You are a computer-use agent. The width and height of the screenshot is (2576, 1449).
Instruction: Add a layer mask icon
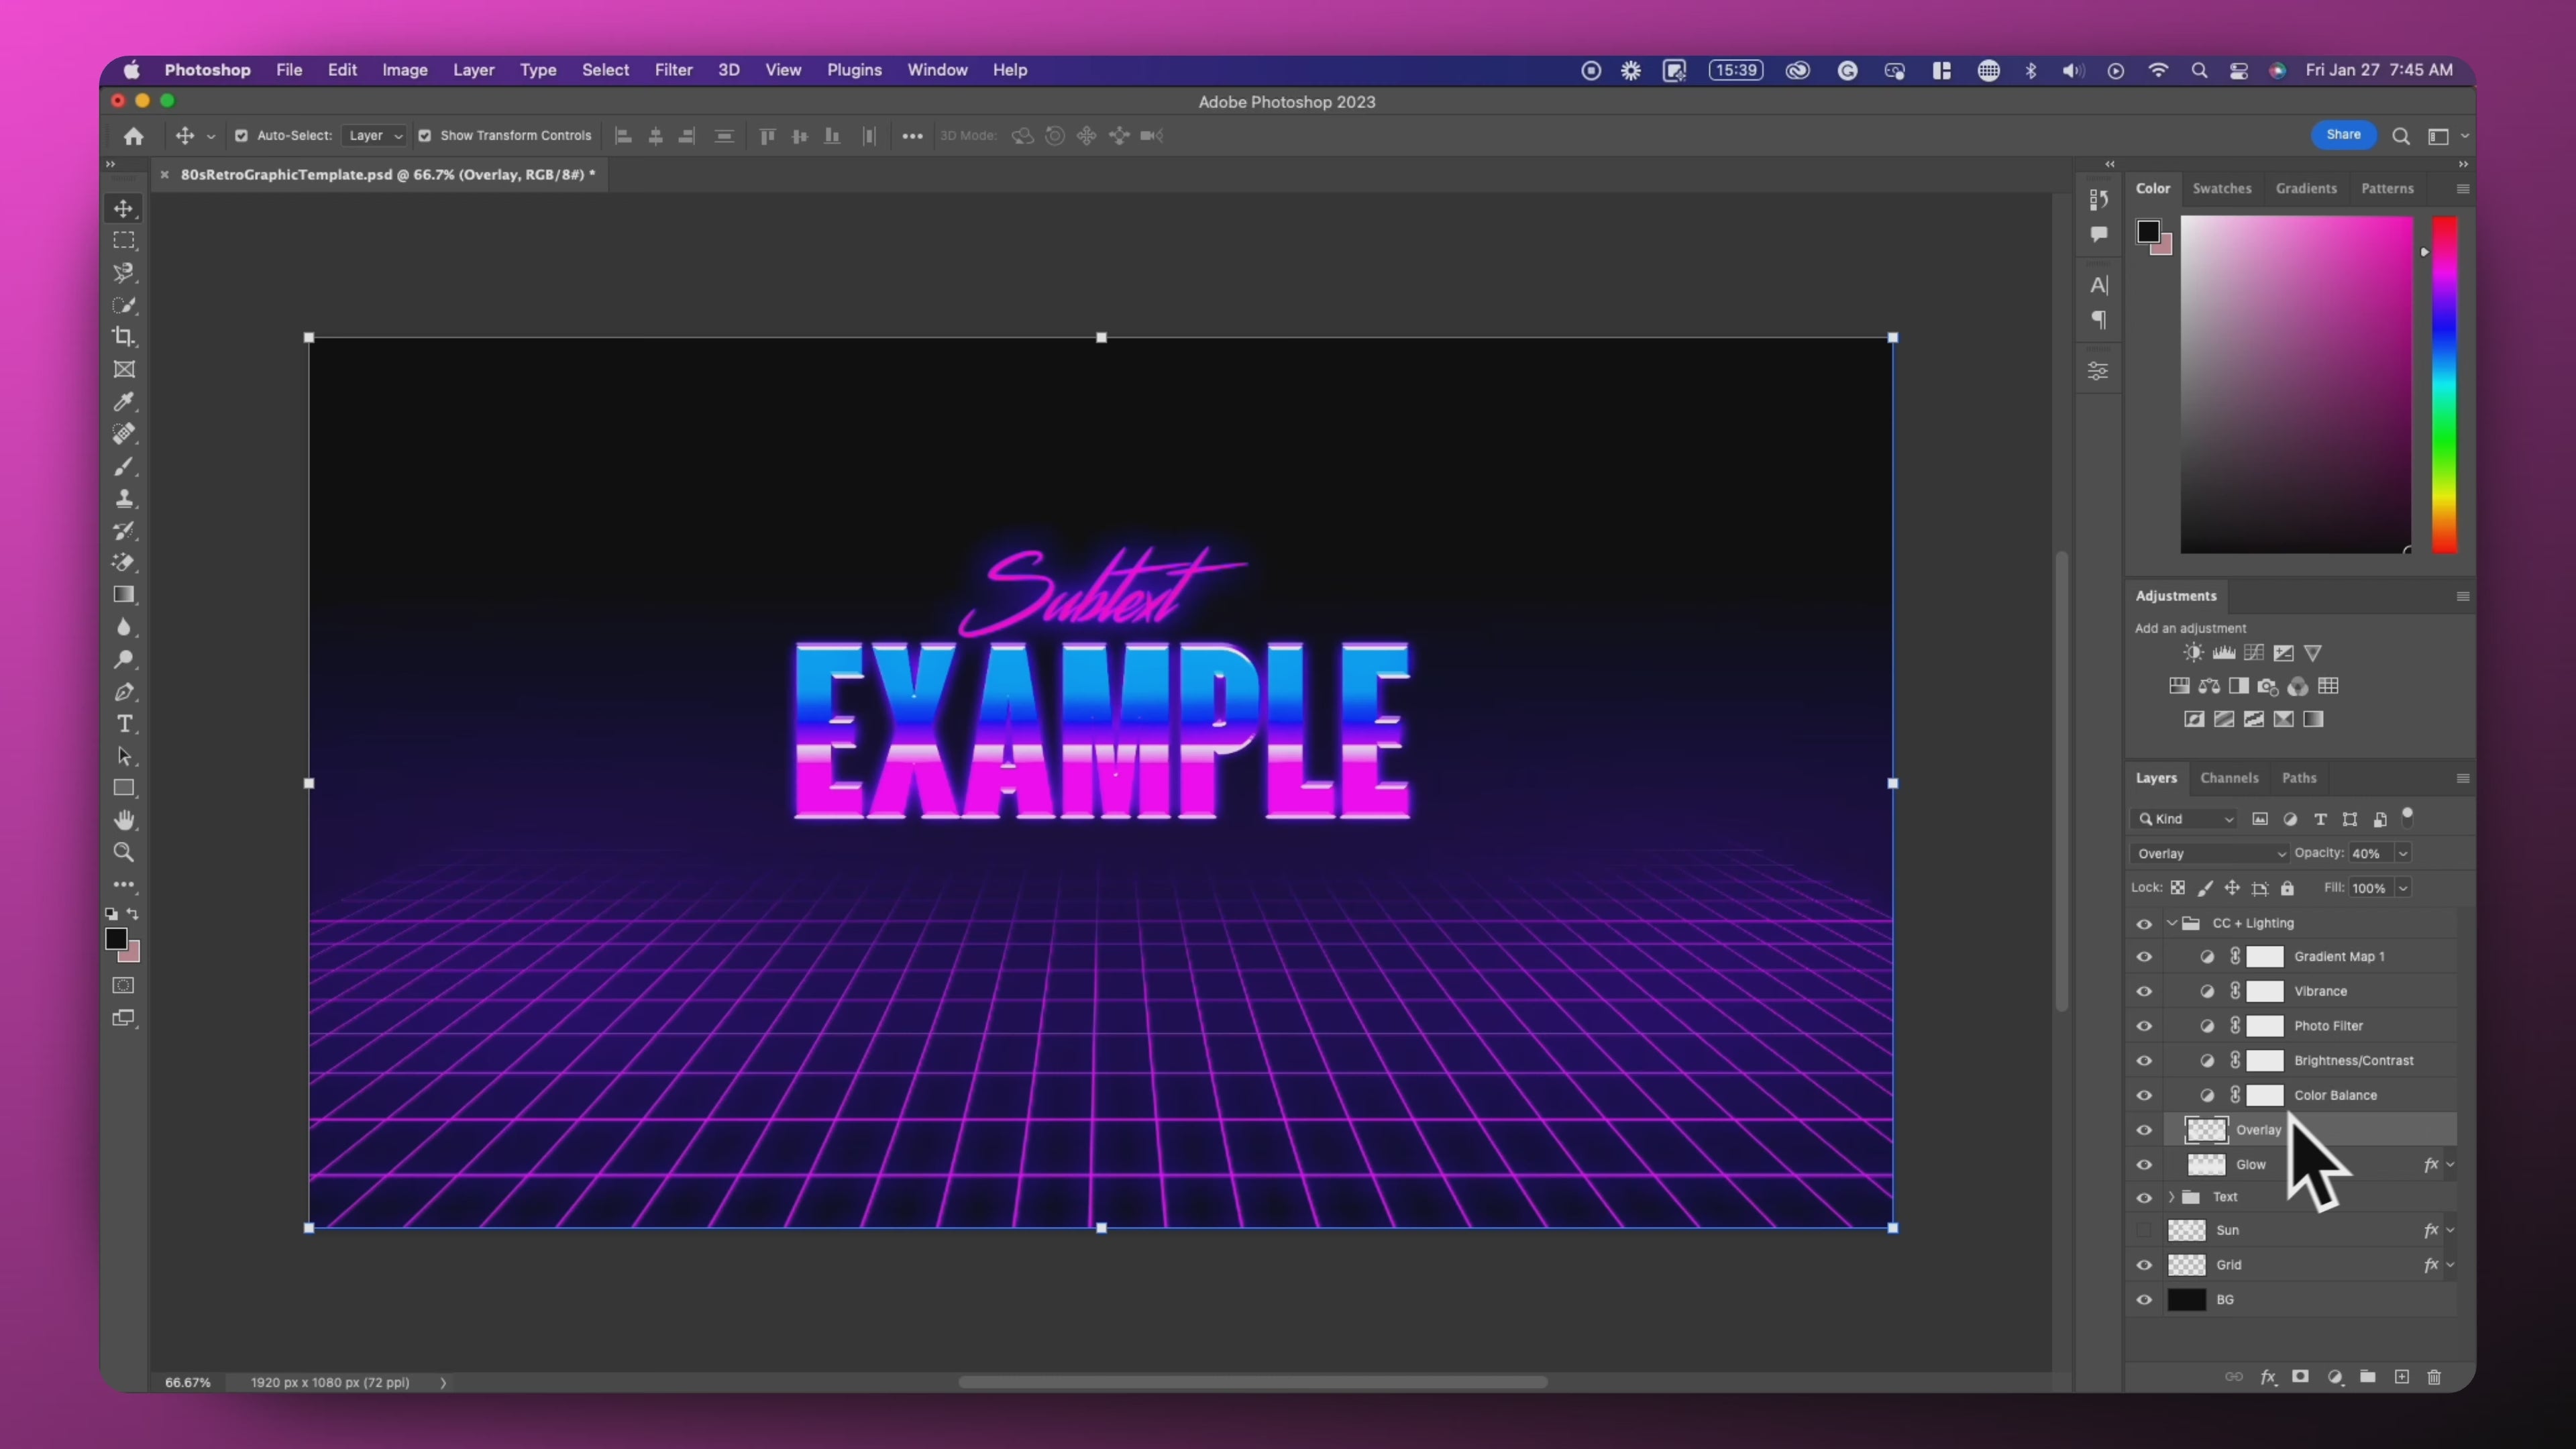[x=2300, y=1377]
